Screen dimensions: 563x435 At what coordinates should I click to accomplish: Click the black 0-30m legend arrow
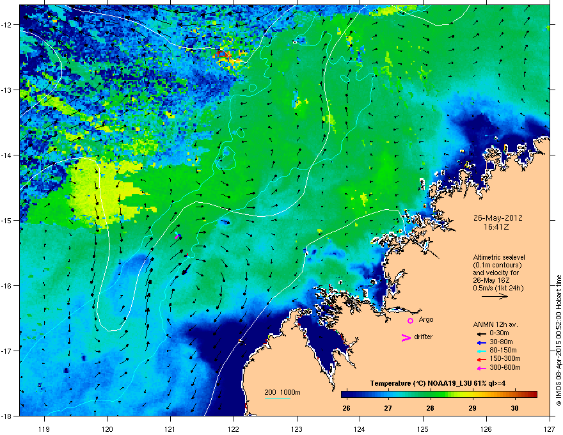tap(481, 333)
